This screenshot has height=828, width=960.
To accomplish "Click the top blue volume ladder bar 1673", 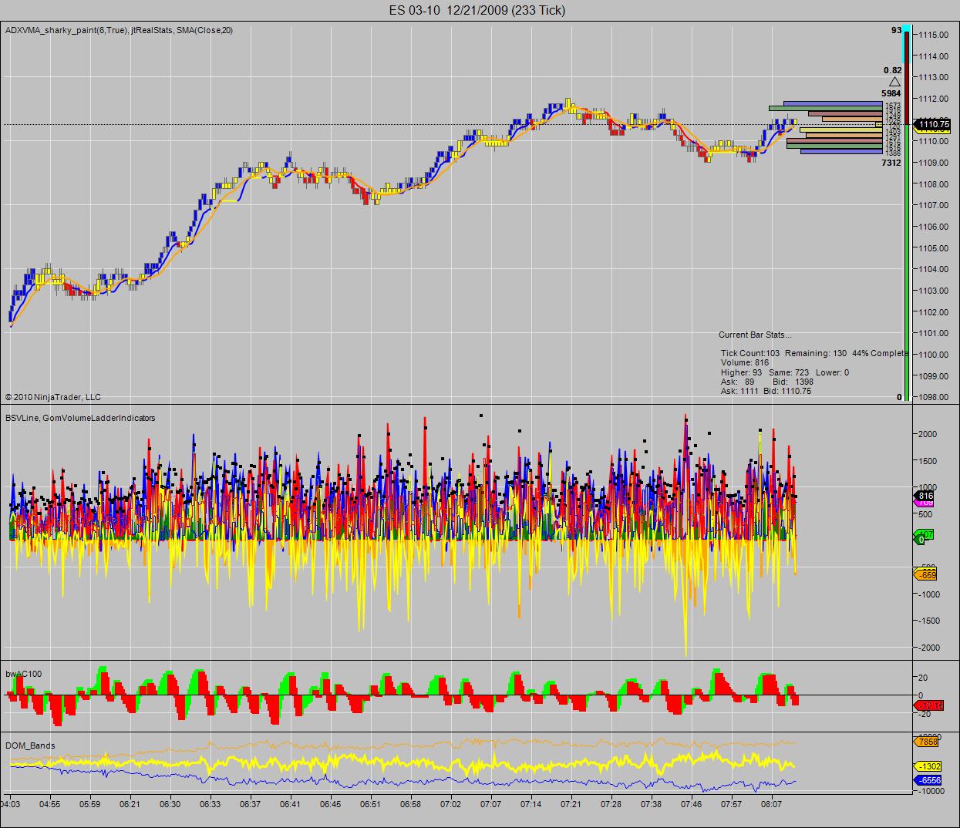I will click(833, 104).
